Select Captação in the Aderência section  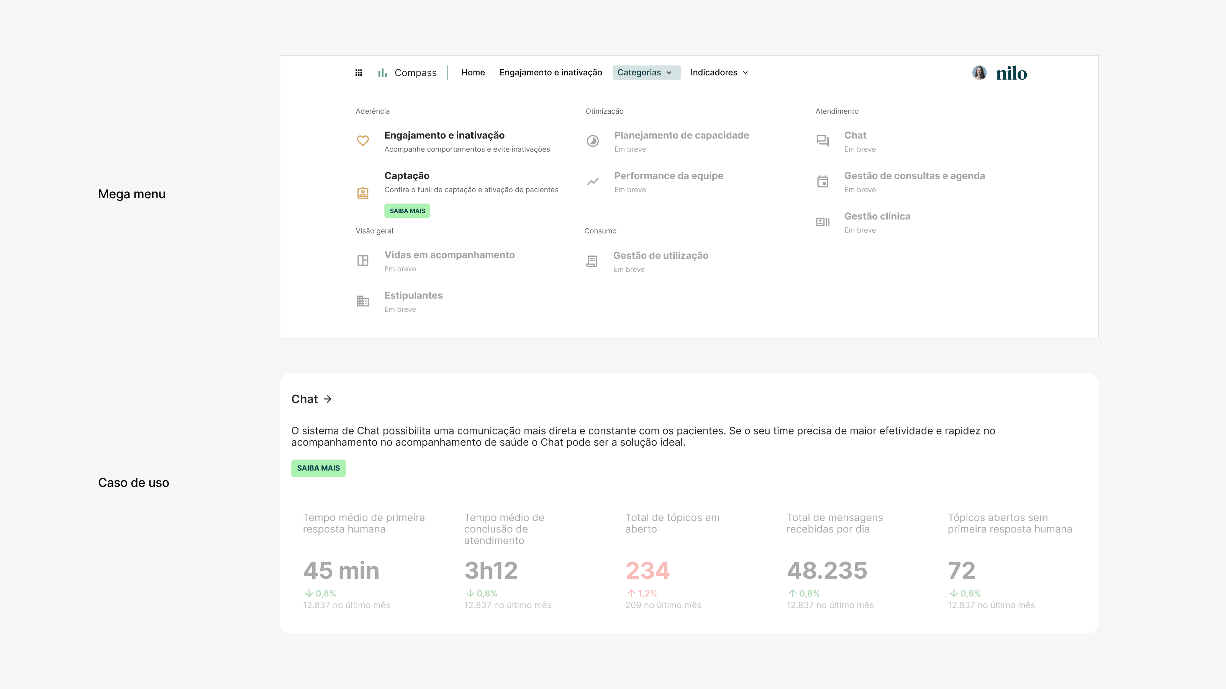tap(406, 176)
